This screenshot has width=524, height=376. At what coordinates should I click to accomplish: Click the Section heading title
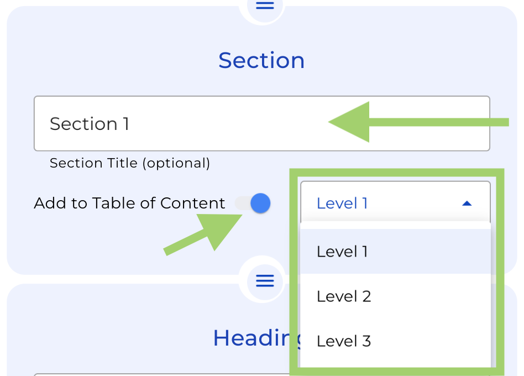[261, 60]
